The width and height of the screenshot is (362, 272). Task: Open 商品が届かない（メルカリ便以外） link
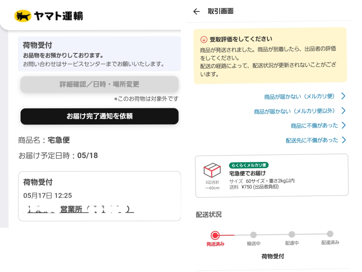pos(294,111)
